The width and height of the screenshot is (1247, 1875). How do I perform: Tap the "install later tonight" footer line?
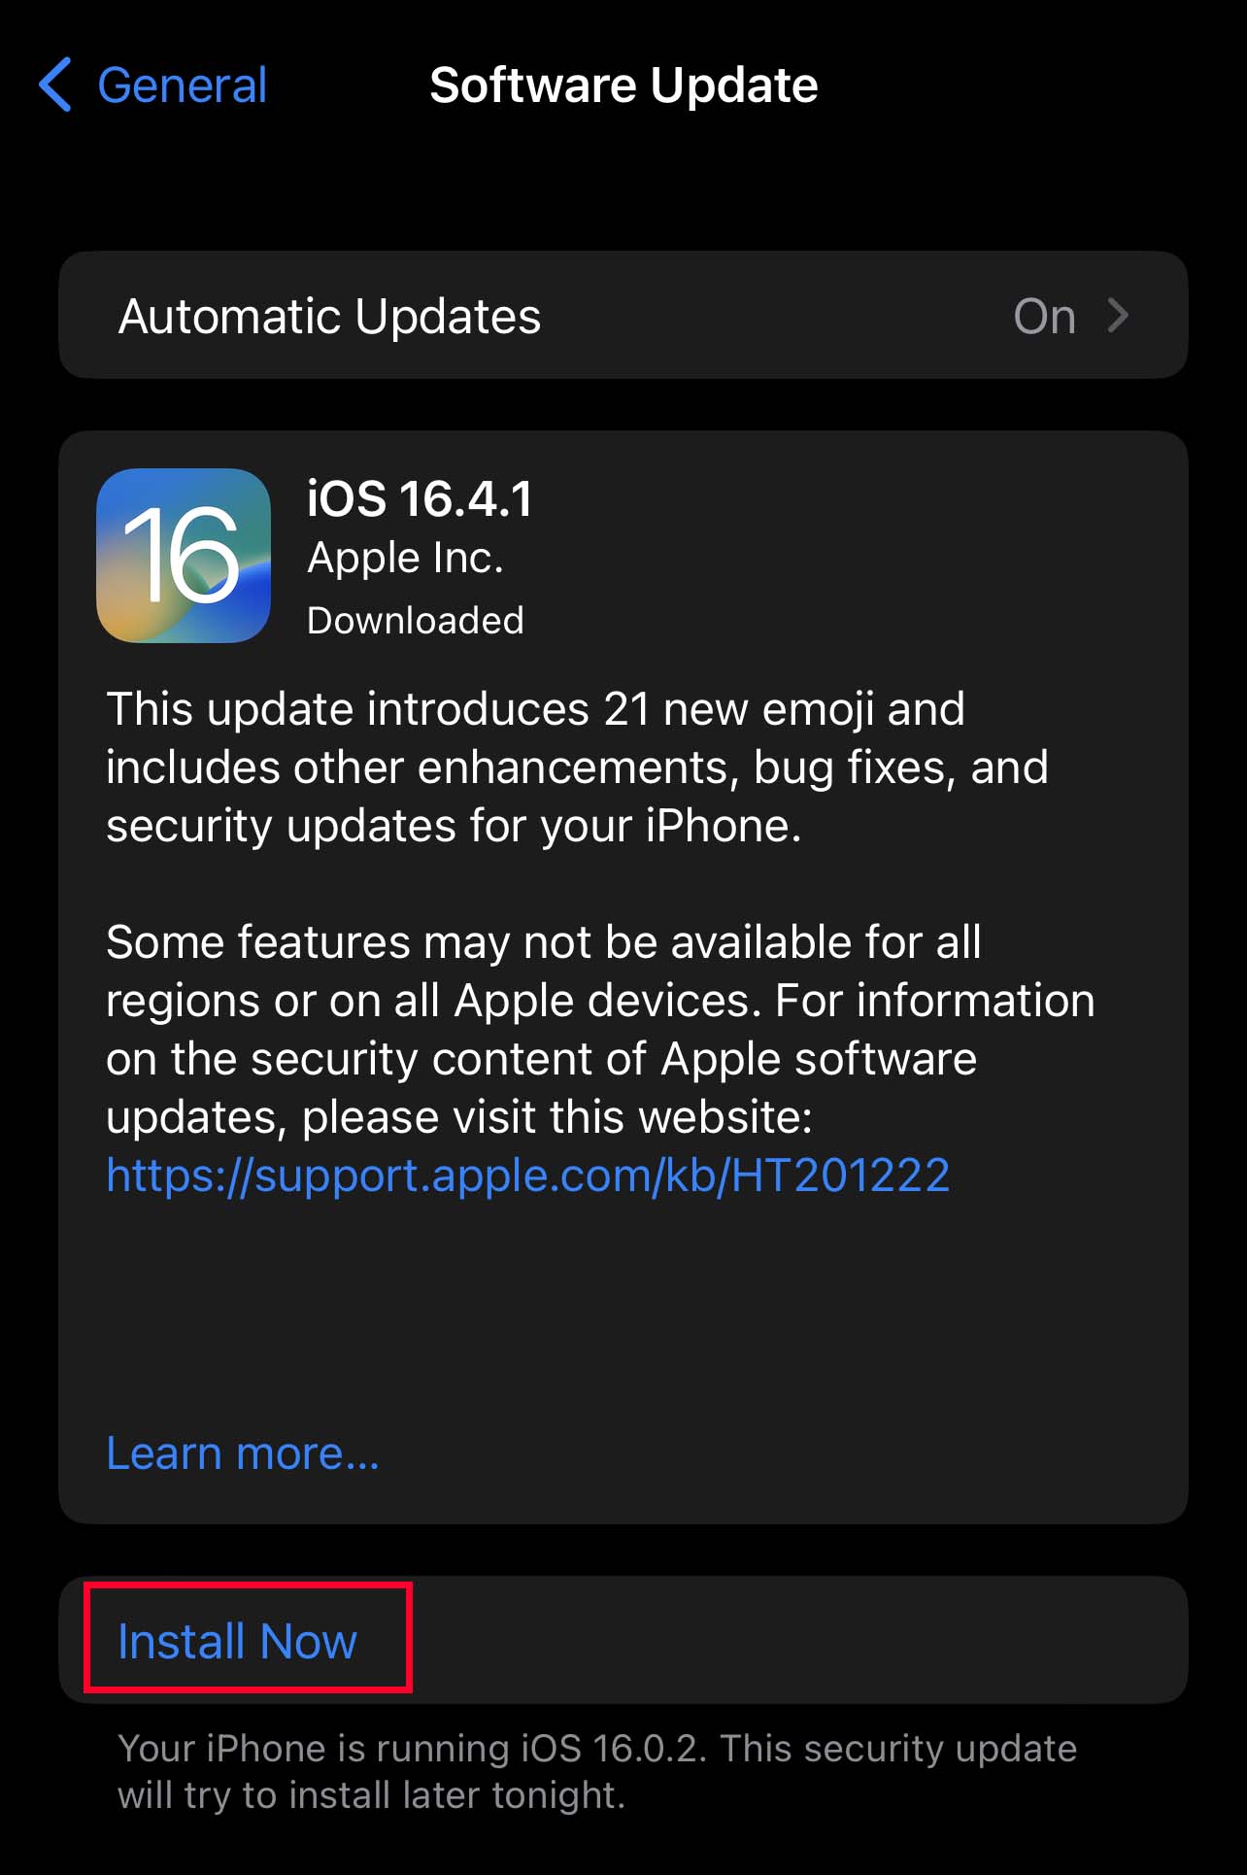[x=371, y=1795]
